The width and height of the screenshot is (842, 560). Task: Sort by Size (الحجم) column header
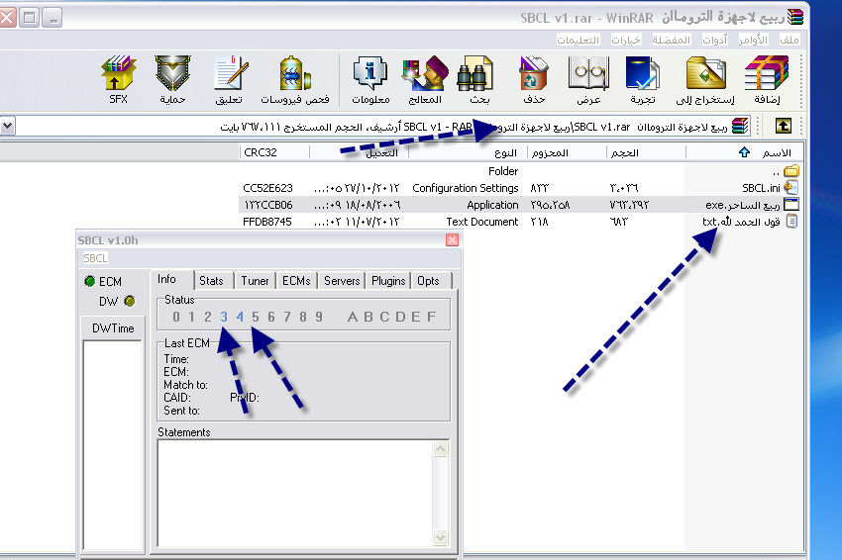pyautogui.click(x=647, y=153)
